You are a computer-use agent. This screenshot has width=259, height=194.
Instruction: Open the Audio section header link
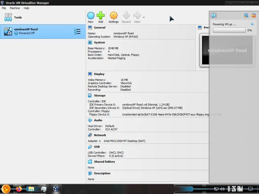pyautogui.click(x=98, y=120)
